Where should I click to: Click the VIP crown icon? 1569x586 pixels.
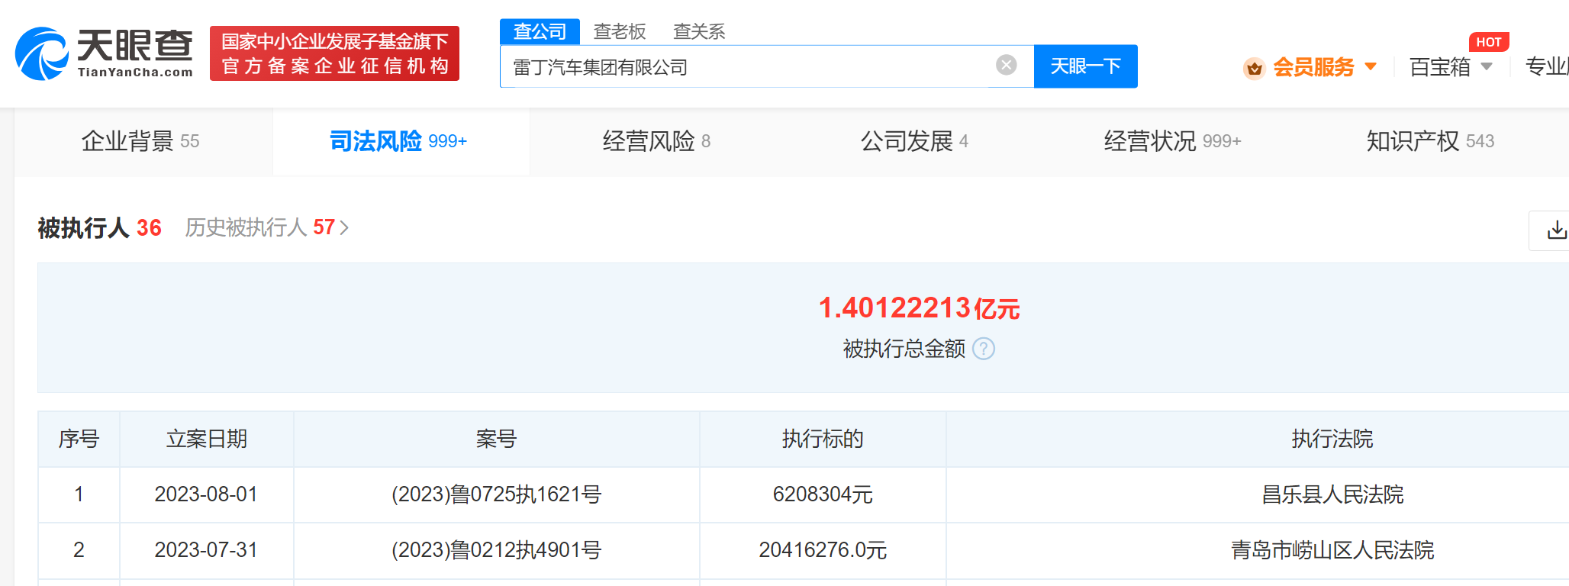pos(1254,69)
